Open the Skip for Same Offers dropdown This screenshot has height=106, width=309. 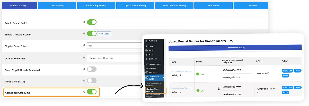click(115, 46)
